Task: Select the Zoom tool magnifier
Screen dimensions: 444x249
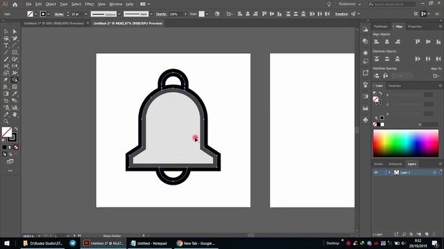Action: (6, 122)
